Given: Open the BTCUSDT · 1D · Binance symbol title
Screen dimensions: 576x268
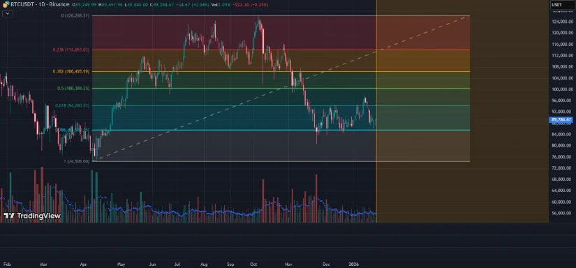Looking at the screenshot, I should [40, 5].
